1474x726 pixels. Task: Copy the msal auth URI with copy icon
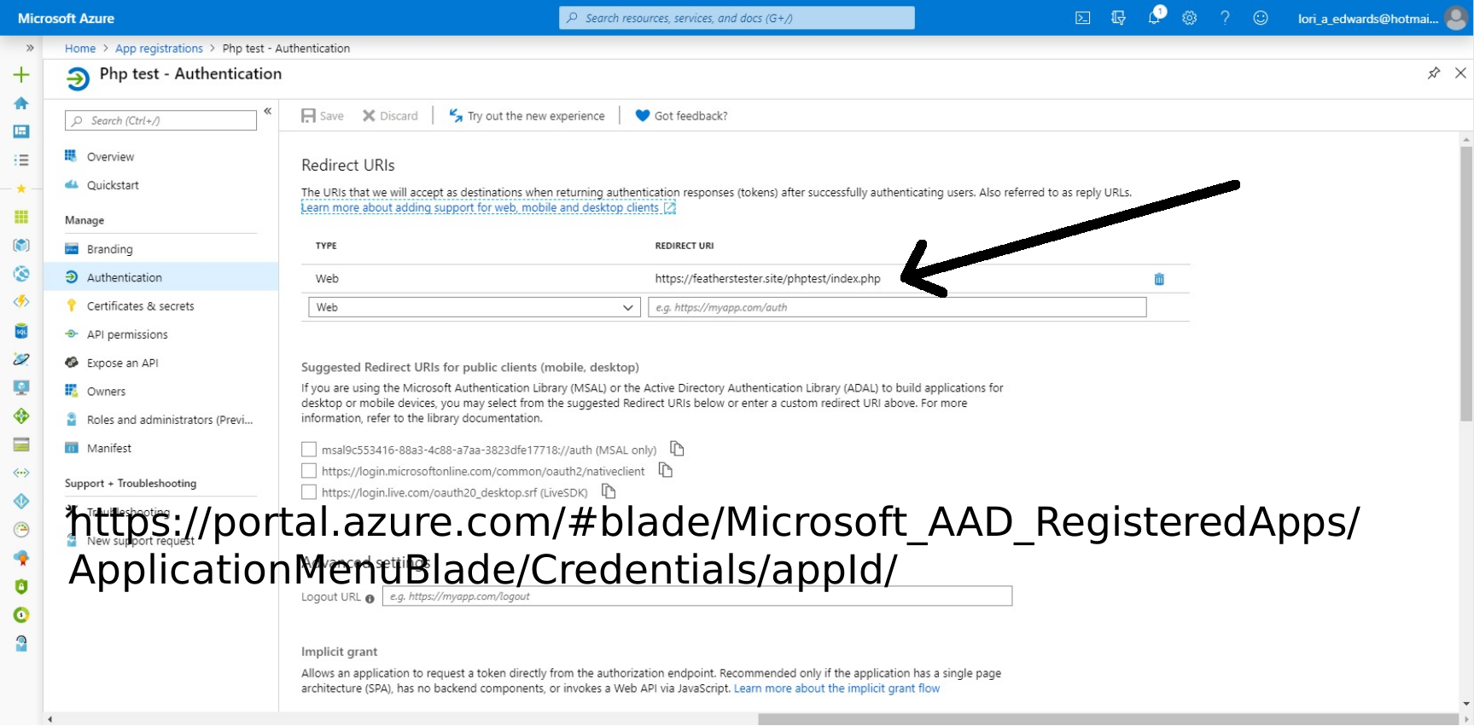677,449
